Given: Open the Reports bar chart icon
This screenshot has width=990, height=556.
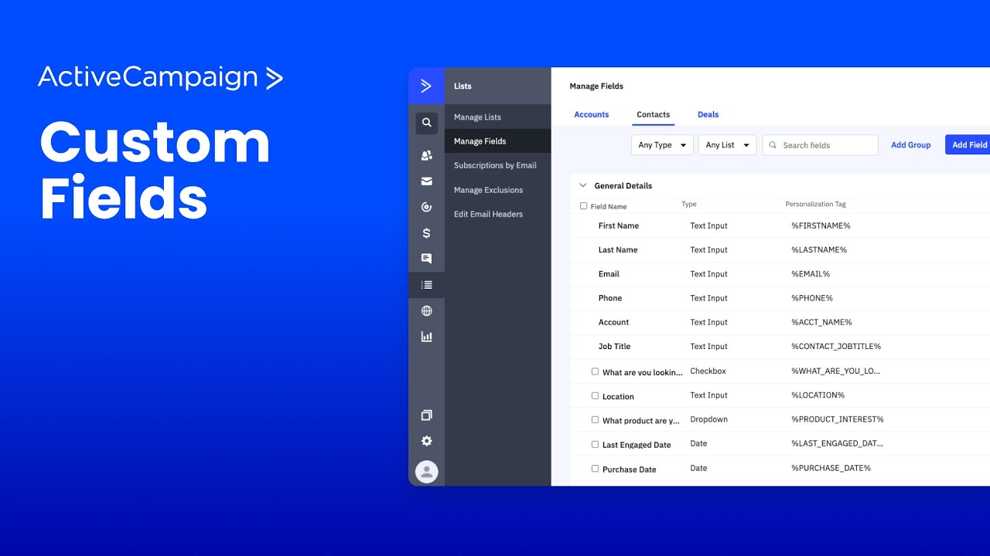Looking at the screenshot, I should [x=426, y=337].
